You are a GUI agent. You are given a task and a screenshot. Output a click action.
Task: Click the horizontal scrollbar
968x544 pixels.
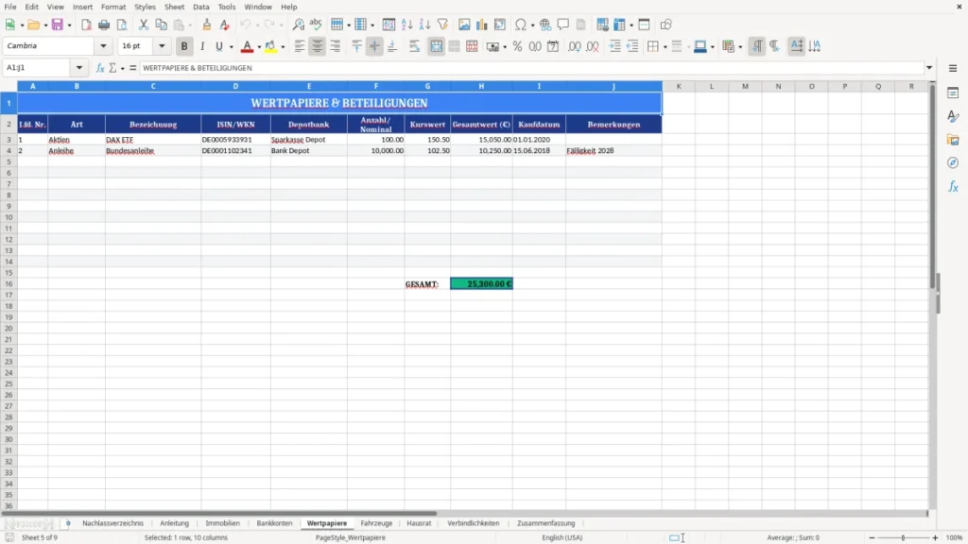219,513
